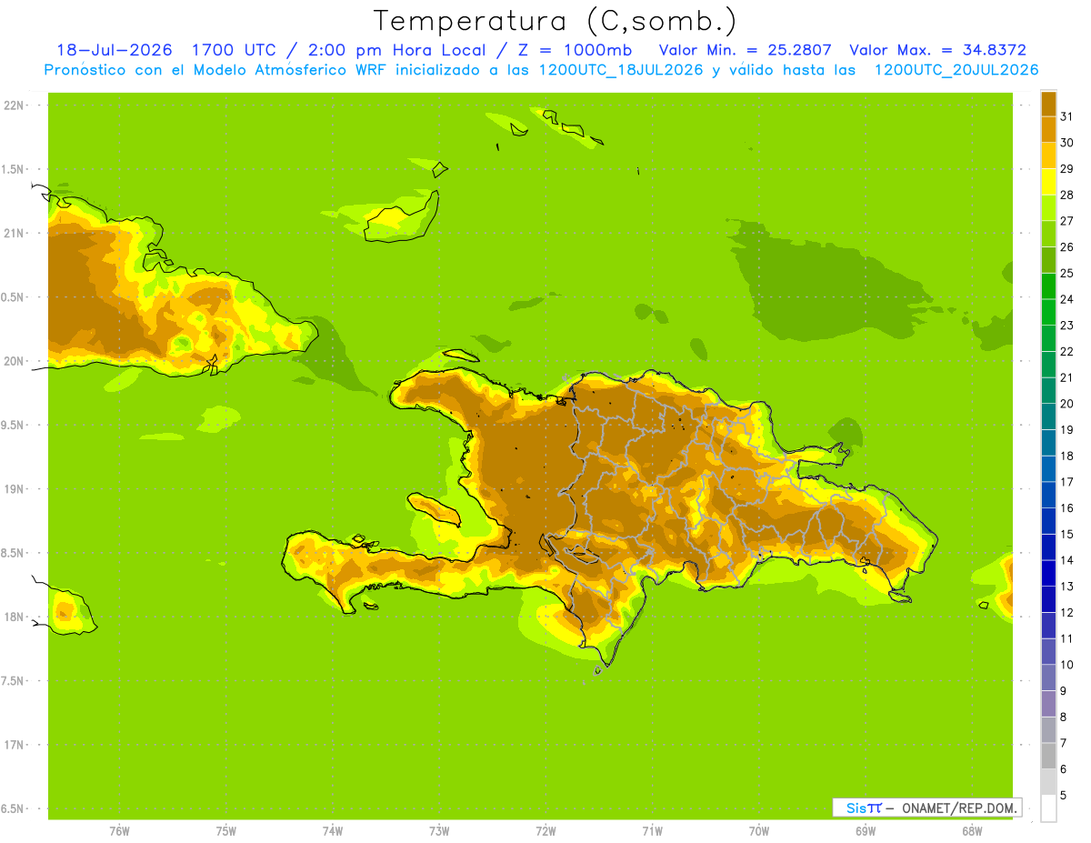Click the '69W' longitude label

(866, 830)
